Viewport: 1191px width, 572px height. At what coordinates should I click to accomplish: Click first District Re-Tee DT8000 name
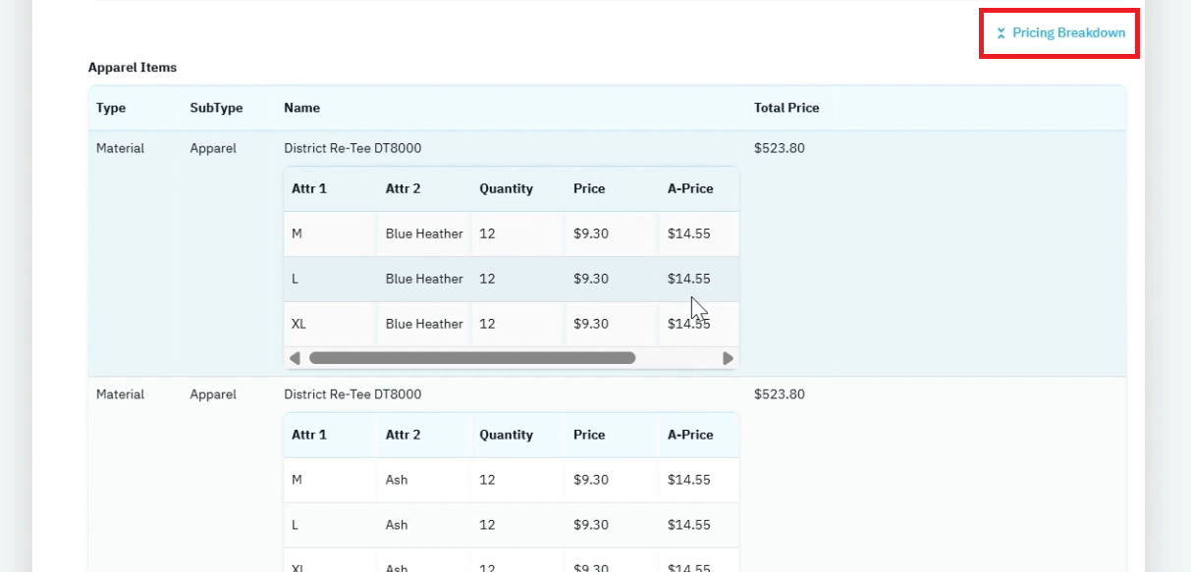coord(352,148)
